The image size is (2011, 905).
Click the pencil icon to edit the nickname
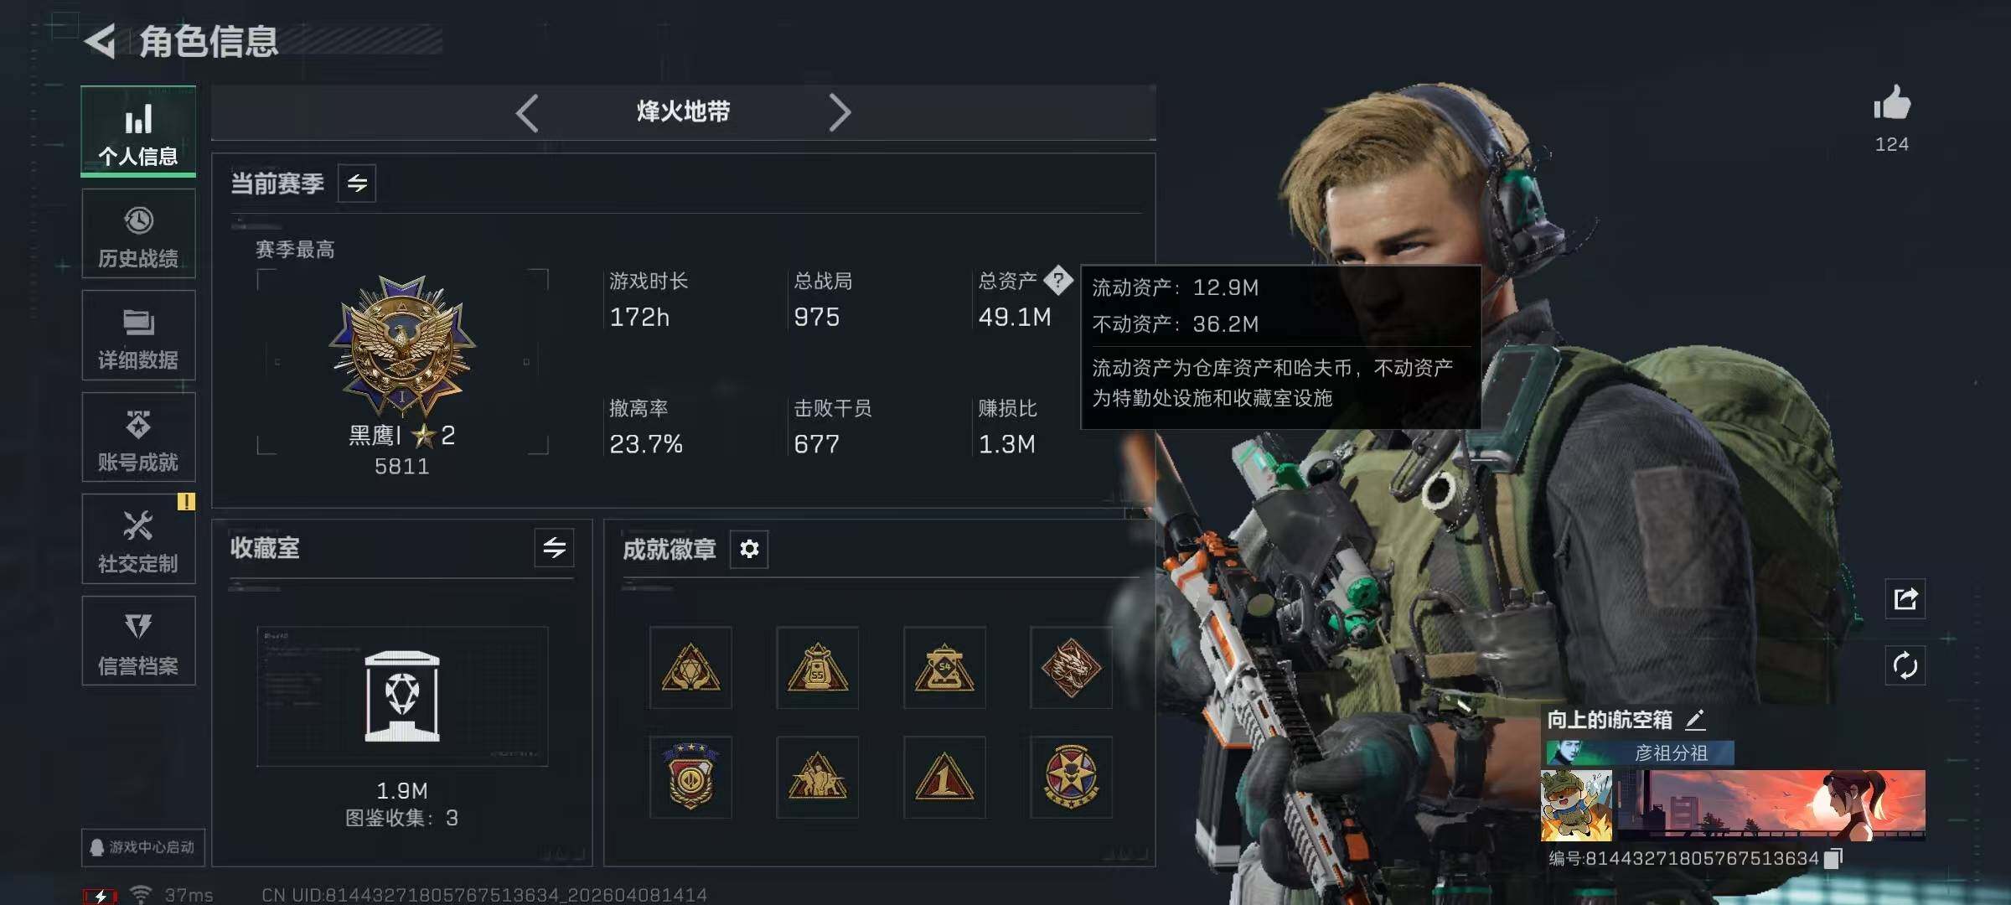coord(1695,719)
